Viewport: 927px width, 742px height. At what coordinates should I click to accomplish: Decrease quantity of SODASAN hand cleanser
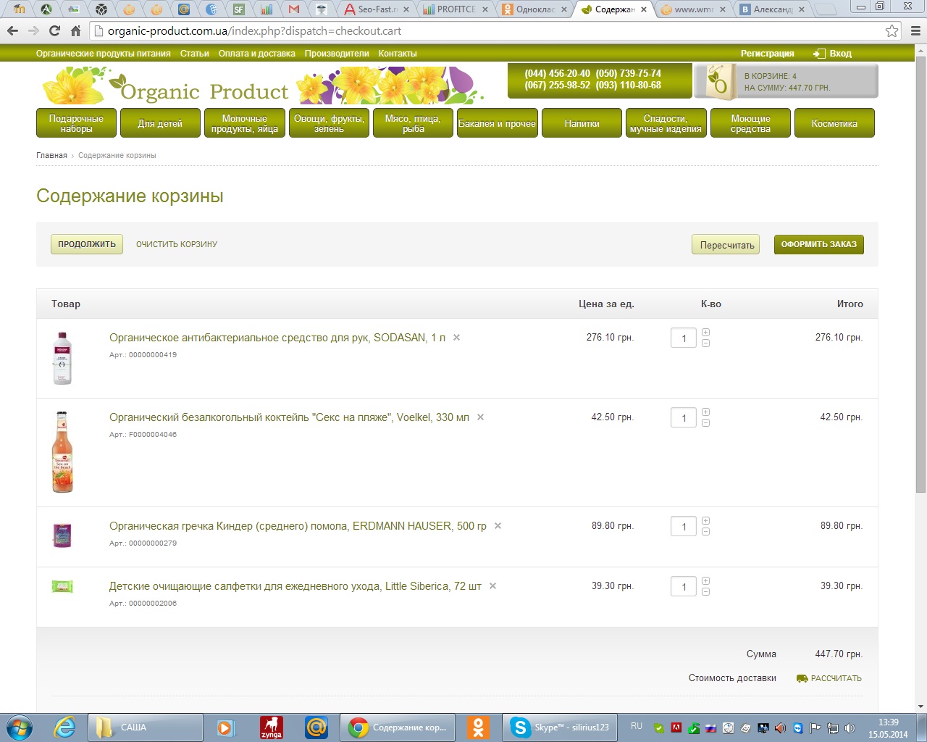pos(705,343)
